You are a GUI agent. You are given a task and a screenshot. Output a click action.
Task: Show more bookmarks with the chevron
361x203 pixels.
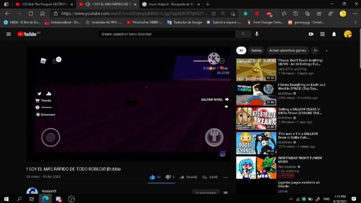click(355, 23)
